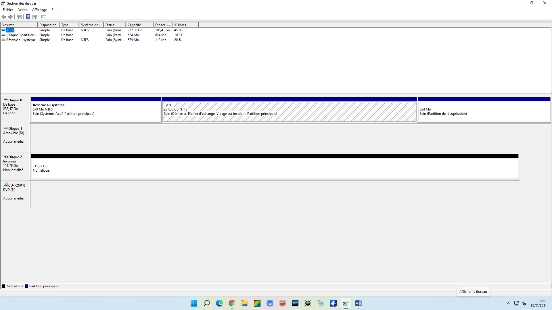Click the CD-ROM 0 drive label

[x=16, y=185]
